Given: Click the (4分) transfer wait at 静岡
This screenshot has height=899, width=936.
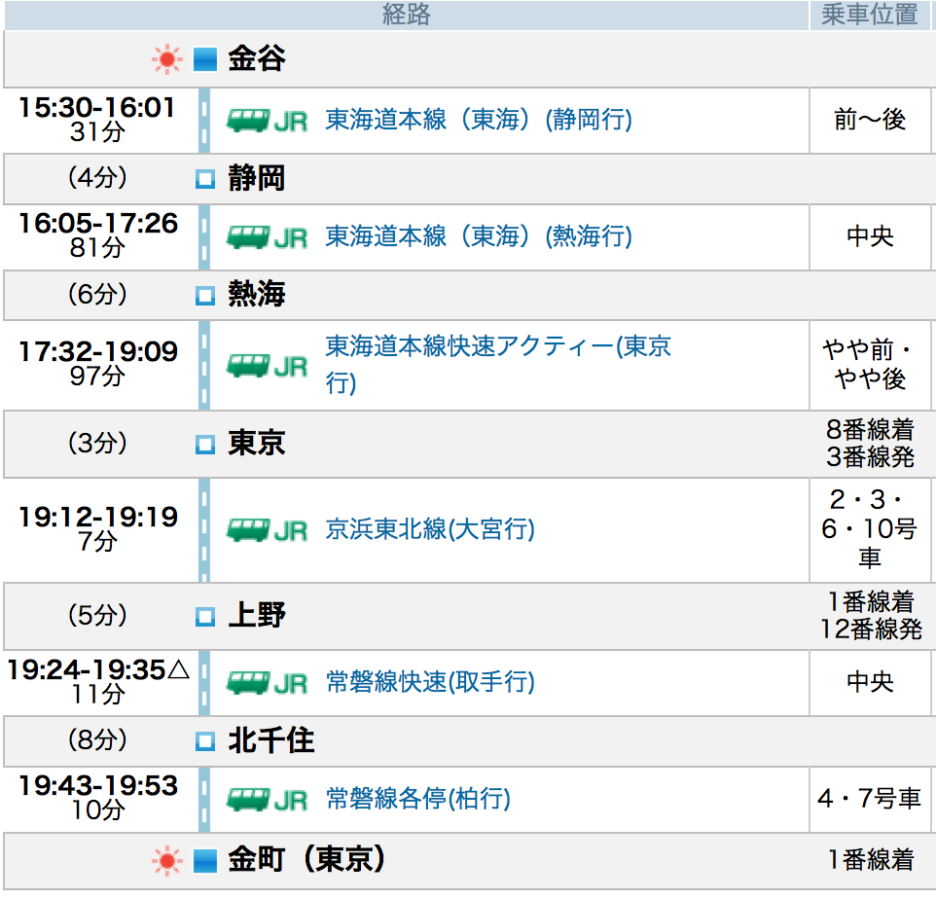Looking at the screenshot, I should [x=97, y=178].
